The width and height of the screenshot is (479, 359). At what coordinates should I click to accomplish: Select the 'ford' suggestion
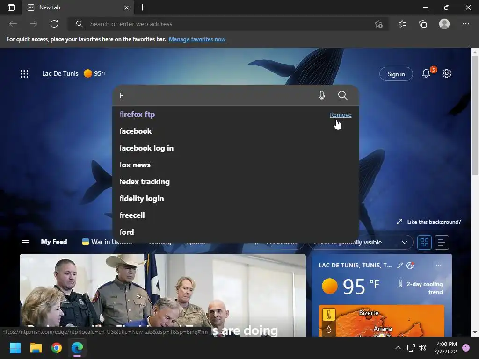(236, 232)
